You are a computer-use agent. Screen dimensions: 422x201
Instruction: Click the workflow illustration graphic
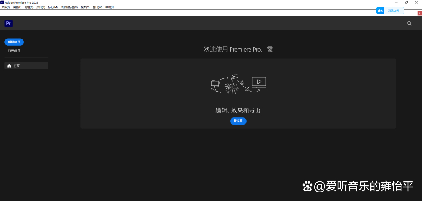click(238, 84)
